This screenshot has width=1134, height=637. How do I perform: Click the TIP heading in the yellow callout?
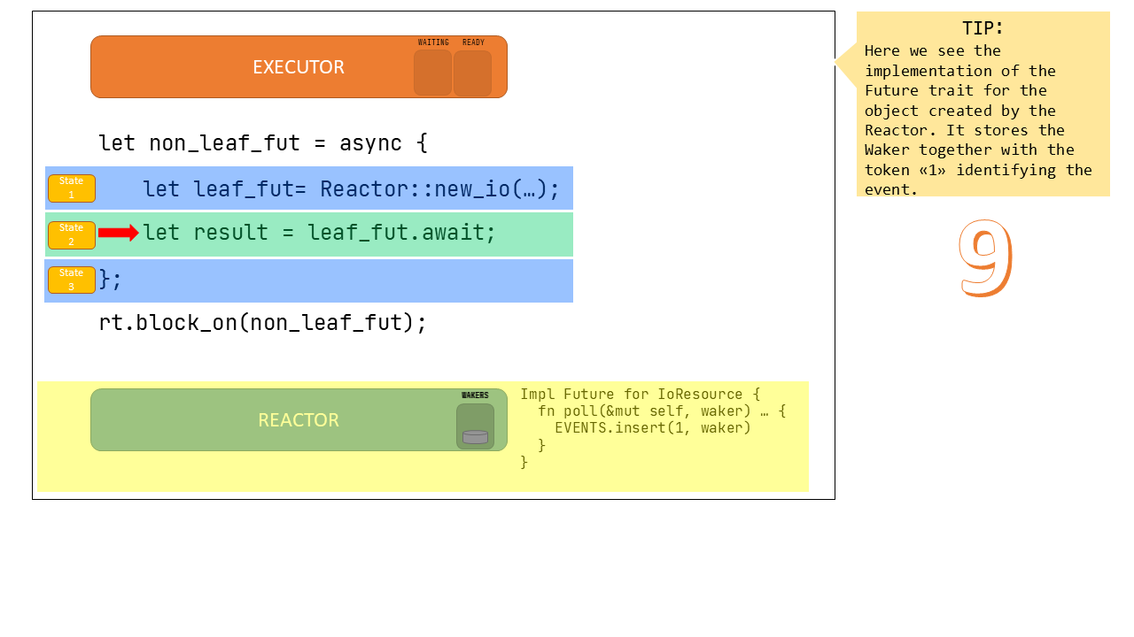[983, 27]
